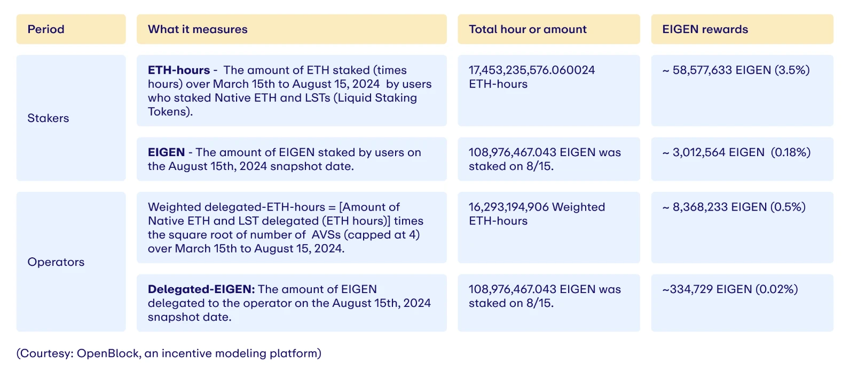Click the '~ 3,012,564 EIGEN (0.18%)' reward
This screenshot has width=850, height=373.
(x=736, y=152)
